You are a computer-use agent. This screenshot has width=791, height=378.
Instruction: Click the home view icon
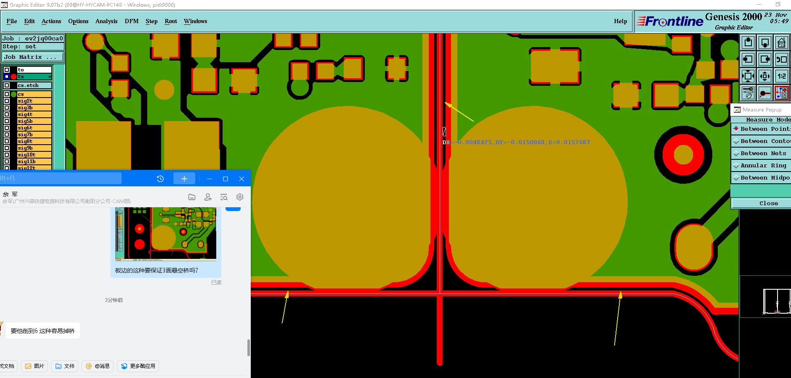click(781, 42)
